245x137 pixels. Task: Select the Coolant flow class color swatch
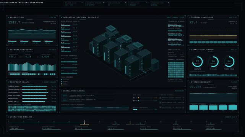[62, 80]
